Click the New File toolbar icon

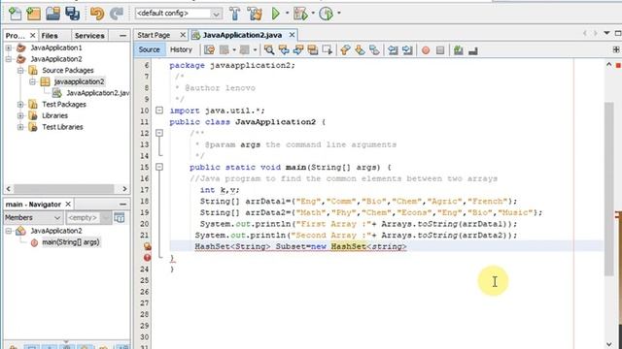16,14
